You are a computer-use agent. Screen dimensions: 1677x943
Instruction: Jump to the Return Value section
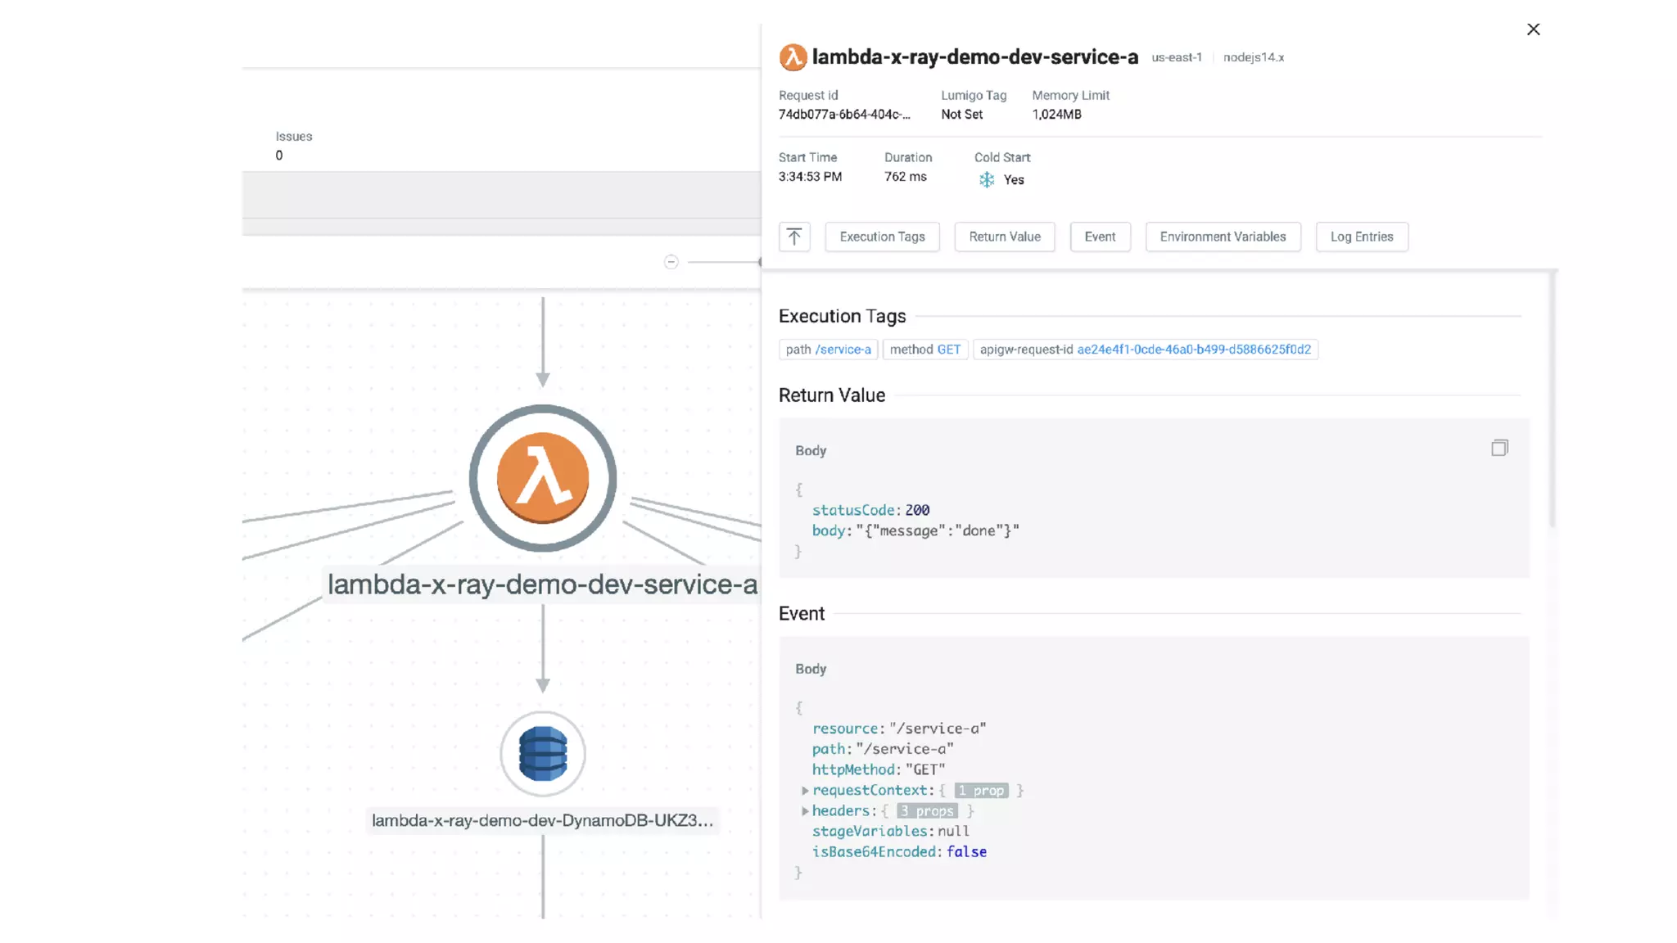[1004, 237]
